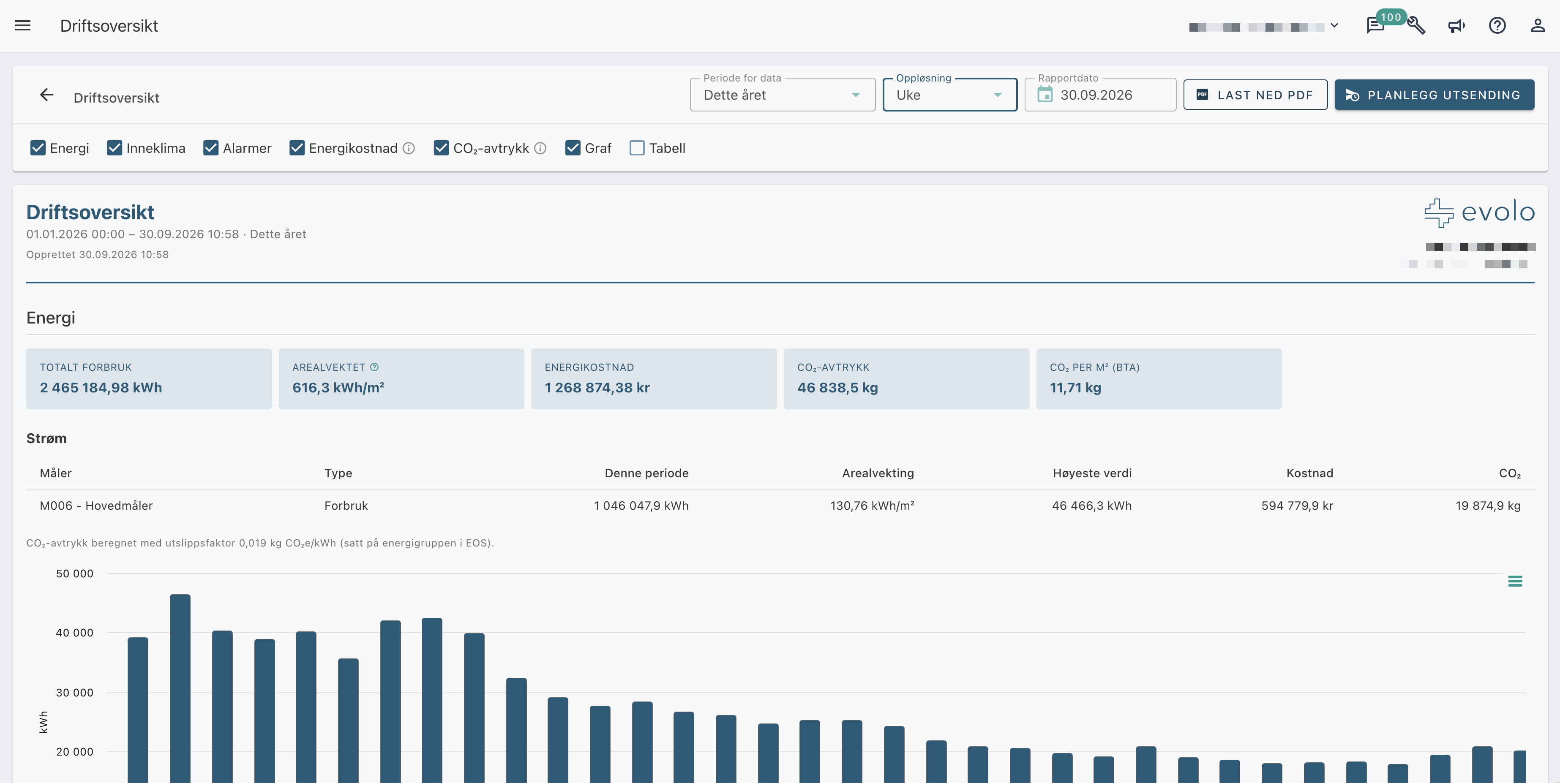1560x783 pixels.
Task: Click the '594 779,9 kr' cell
Action: (x=1297, y=505)
